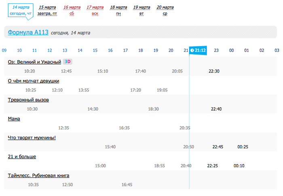
Task: Open the Мама movie page
Action: [x=14, y=119]
